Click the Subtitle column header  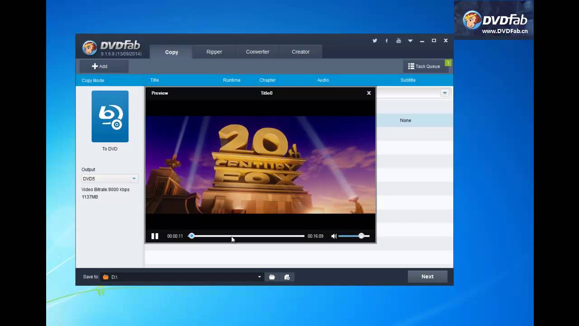tap(408, 80)
